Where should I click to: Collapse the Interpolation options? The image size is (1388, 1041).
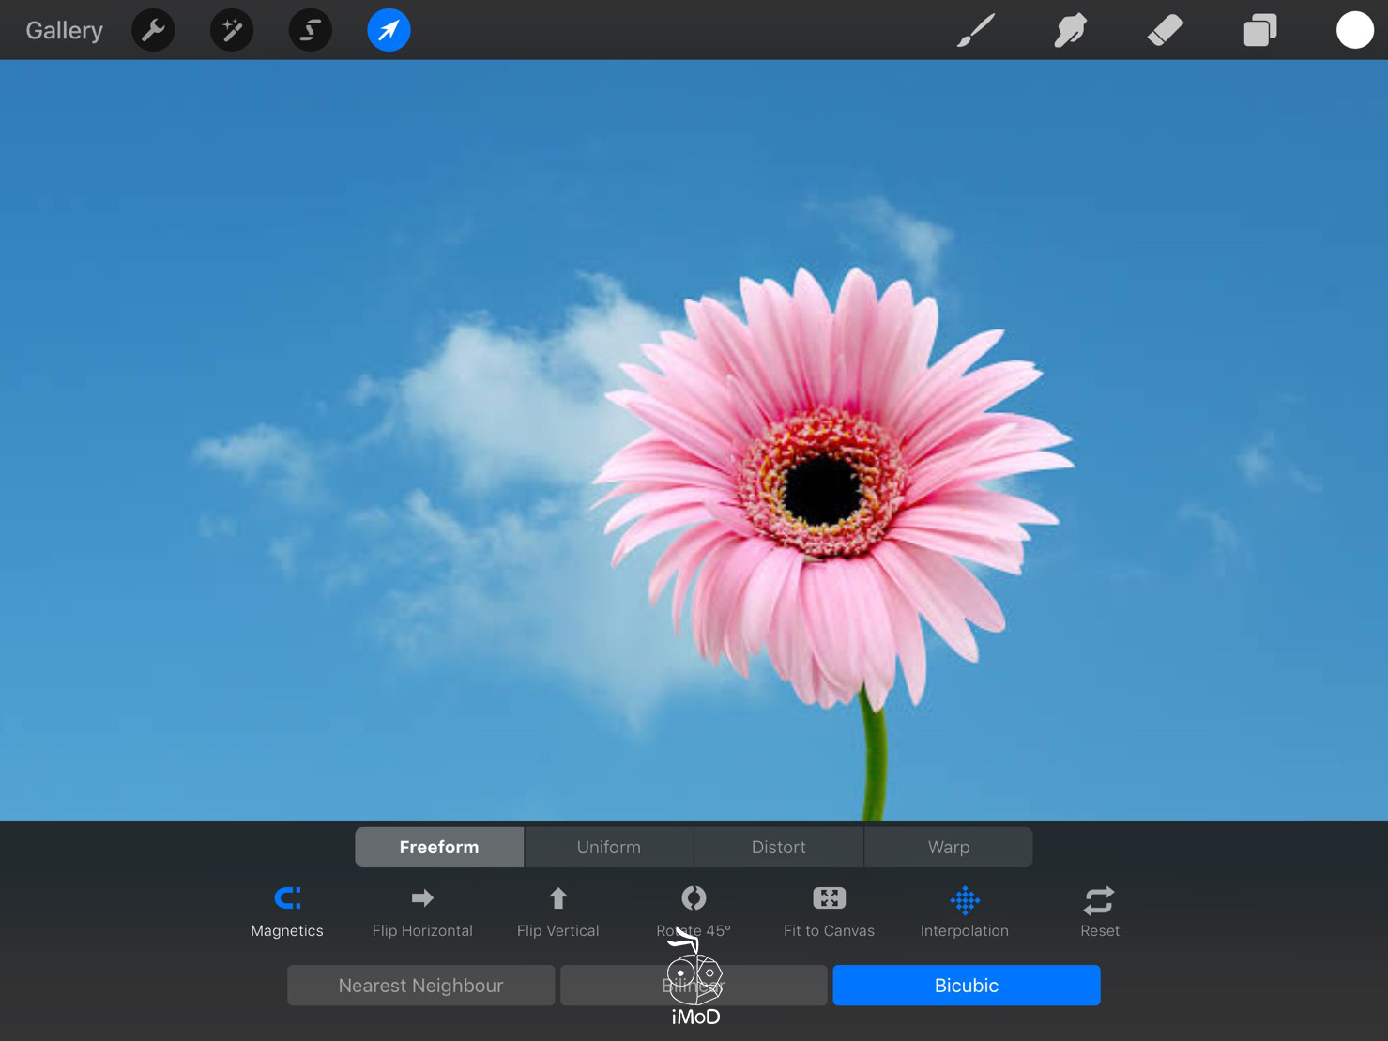click(x=964, y=911)
